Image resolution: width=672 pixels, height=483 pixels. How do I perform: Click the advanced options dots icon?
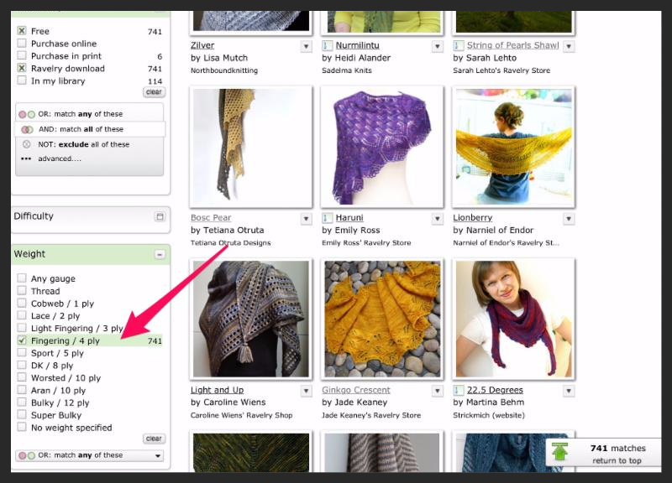click(27, 158)
